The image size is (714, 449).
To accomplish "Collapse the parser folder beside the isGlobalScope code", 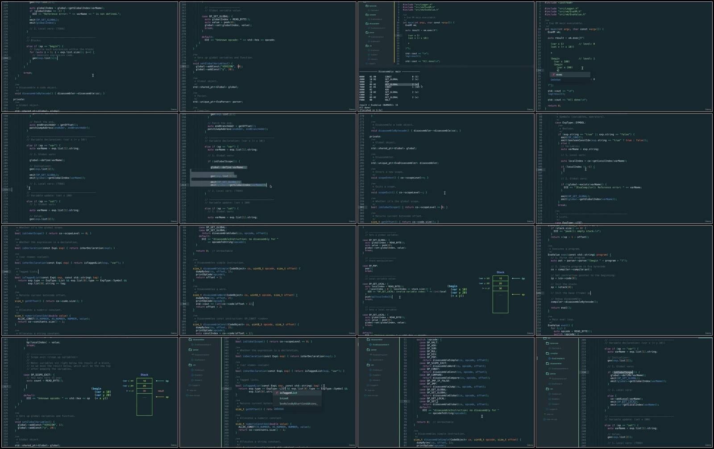I will tap(548, 374).
